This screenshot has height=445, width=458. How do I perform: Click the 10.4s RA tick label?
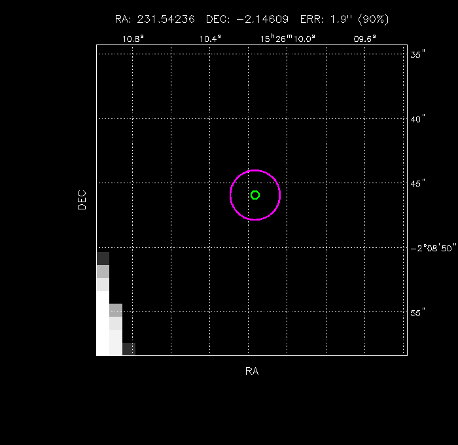pos(210,39)
